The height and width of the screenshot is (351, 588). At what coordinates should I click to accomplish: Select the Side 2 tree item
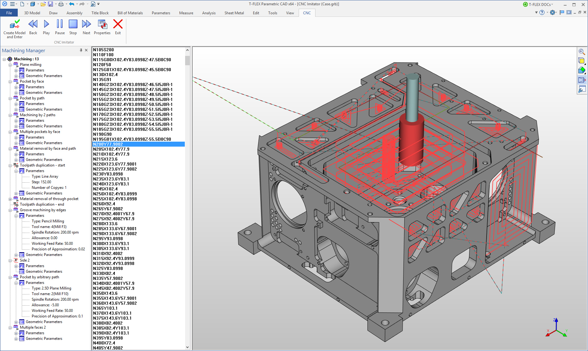(25, 260)
